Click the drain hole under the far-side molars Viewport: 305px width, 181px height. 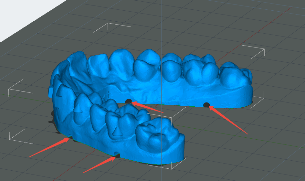coord(206,105)
